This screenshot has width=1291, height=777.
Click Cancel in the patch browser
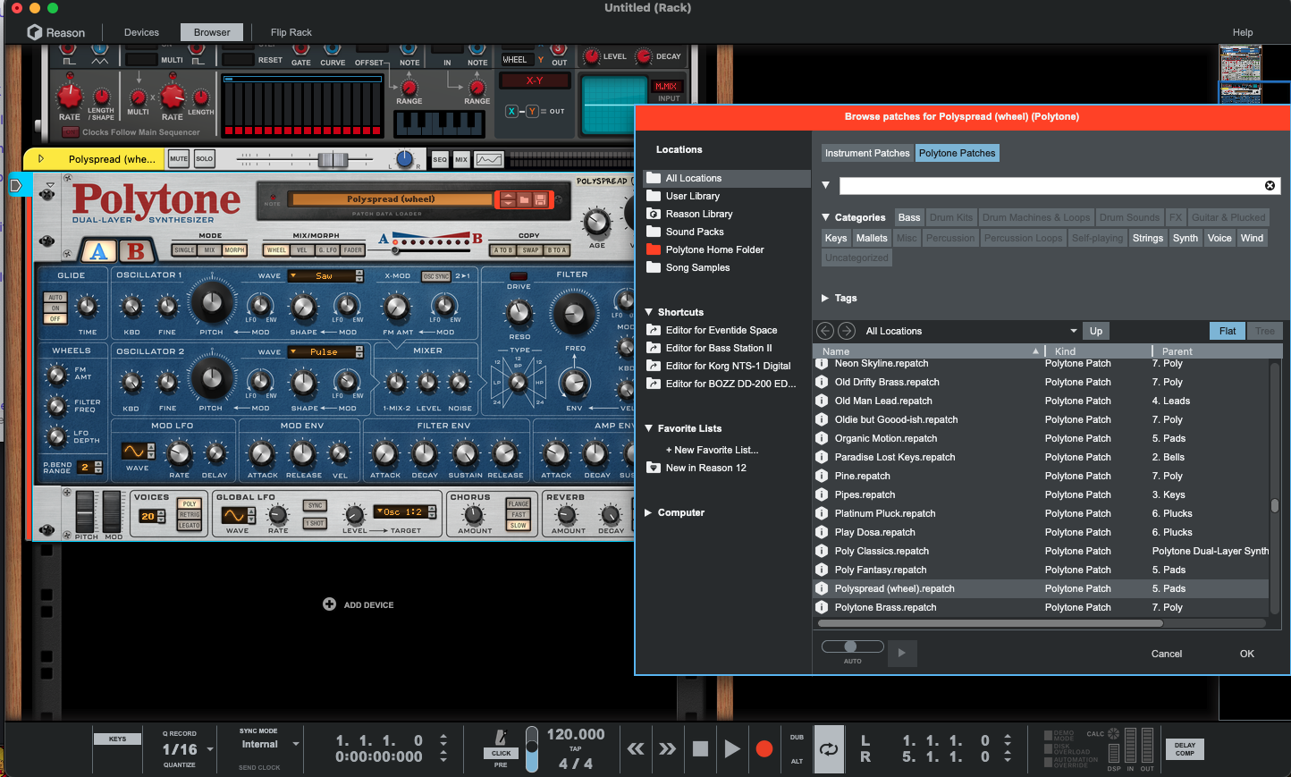pos(1167,654)
